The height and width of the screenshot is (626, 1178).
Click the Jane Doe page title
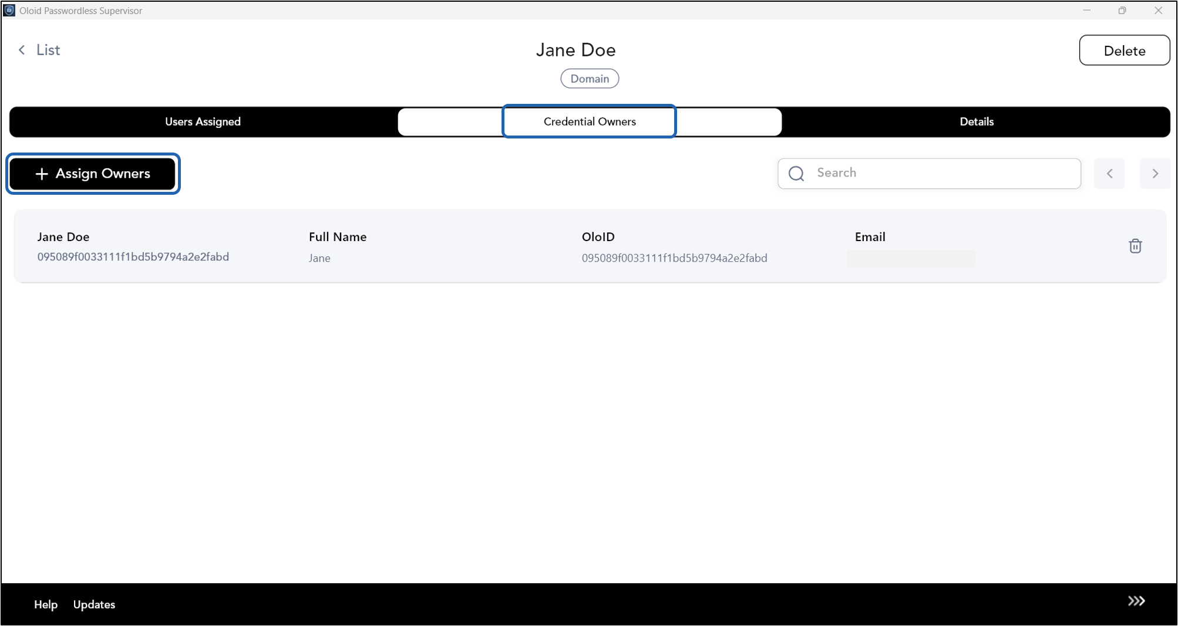tap(575, 50)
